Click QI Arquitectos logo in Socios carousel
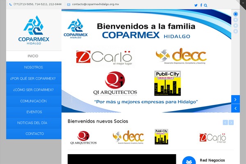This screenshot has height=164, width=246. (x=84, y=138)
